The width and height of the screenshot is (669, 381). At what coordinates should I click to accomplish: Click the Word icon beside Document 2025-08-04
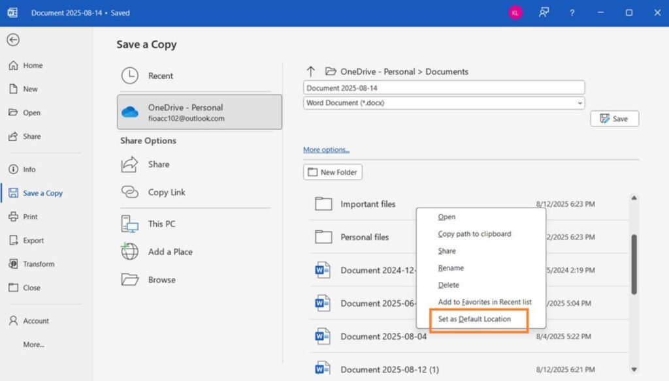(x=323, y=336)
